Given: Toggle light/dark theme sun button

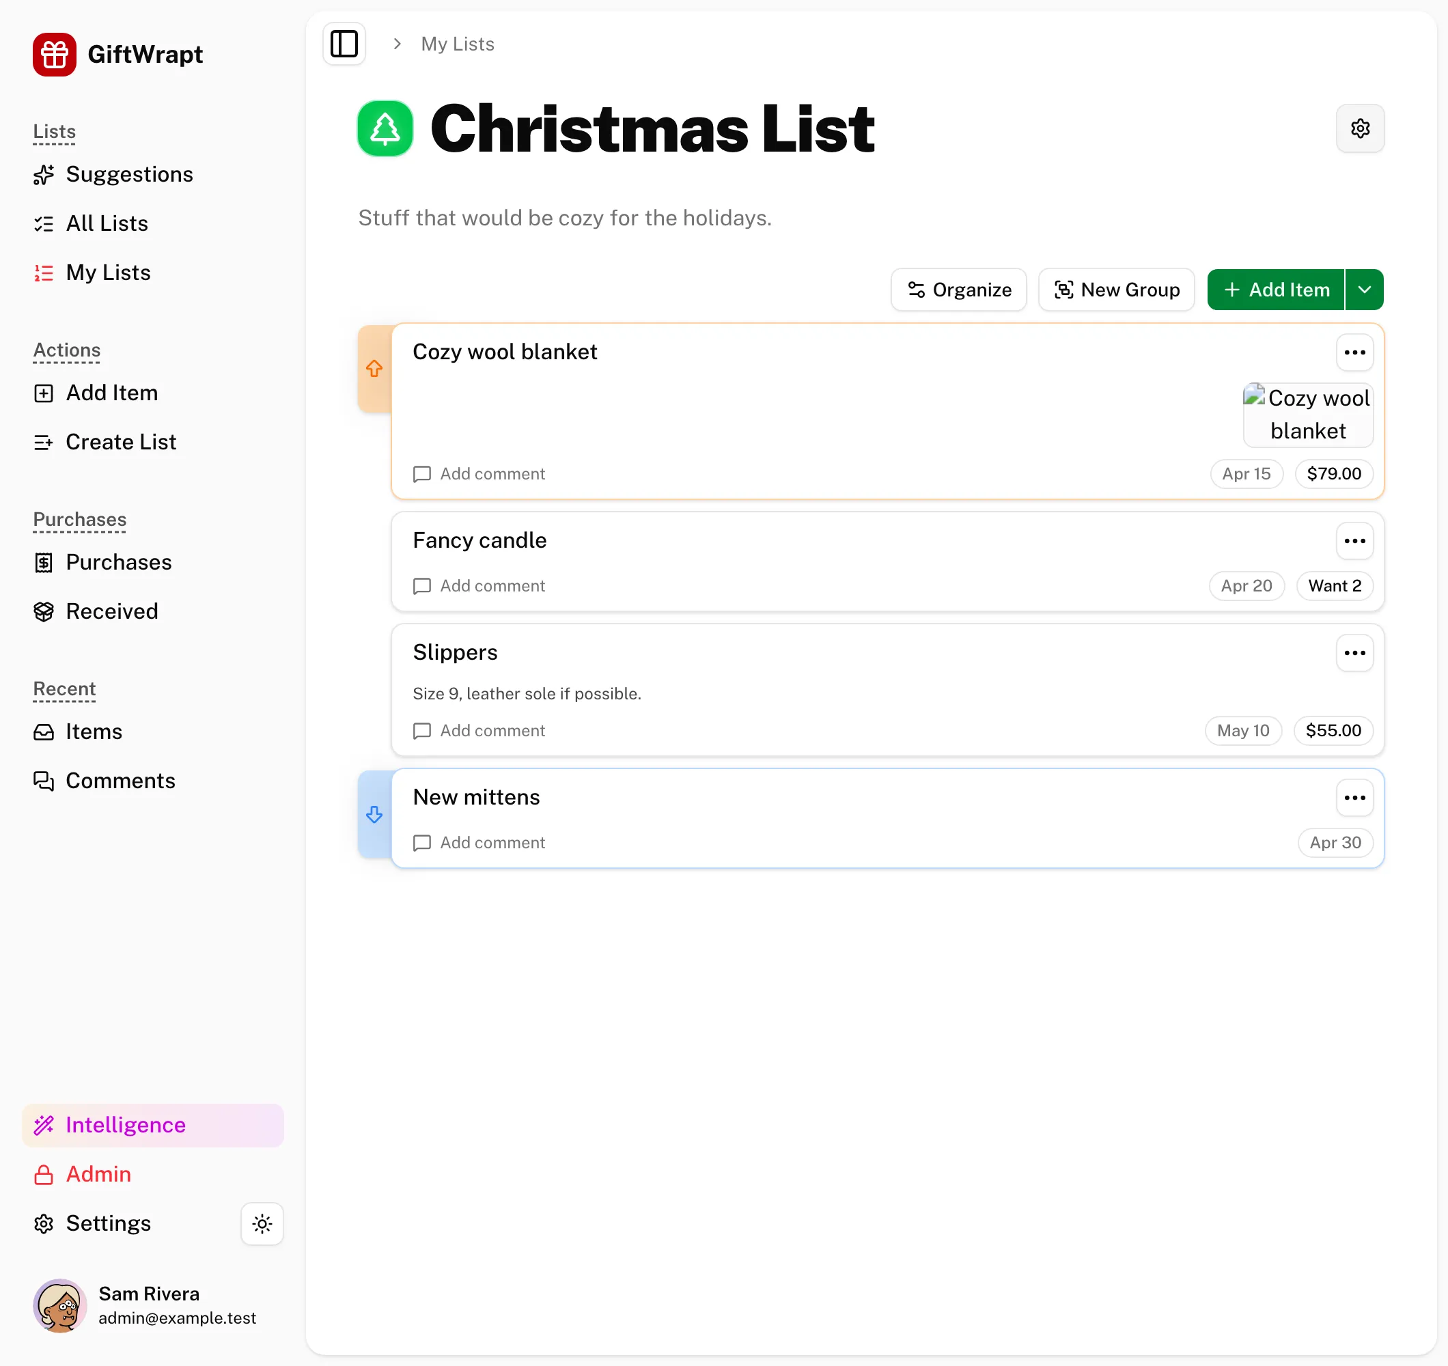Looking at the screenshot, I should [x=262, y=1223].
